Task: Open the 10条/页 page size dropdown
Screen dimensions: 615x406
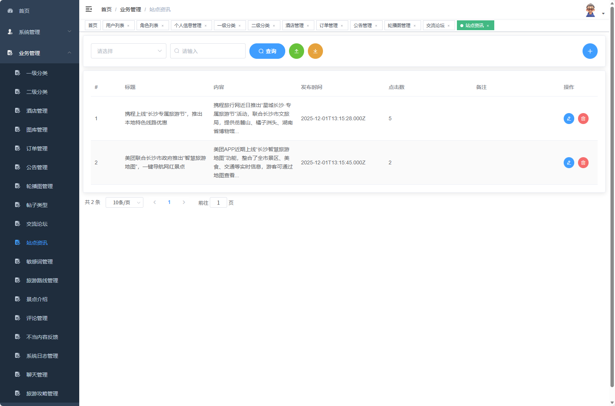Action: click(x=125, y=202)
